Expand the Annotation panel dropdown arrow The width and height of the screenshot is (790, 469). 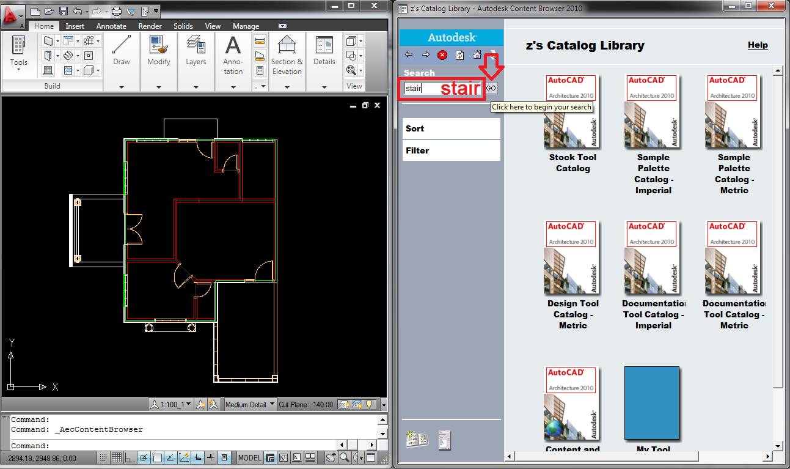click(x=233, y=87)
